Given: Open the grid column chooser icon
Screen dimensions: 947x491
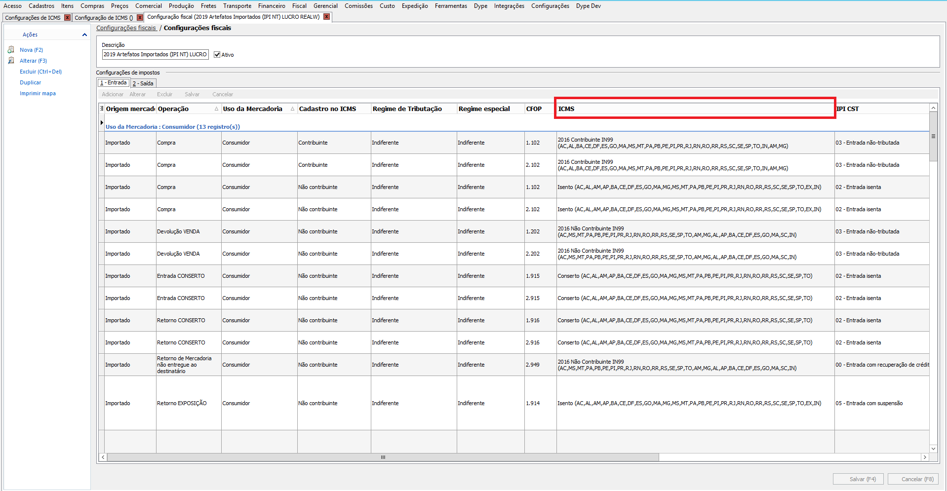Looking at the screenshot, I should (x=102, y=109).
